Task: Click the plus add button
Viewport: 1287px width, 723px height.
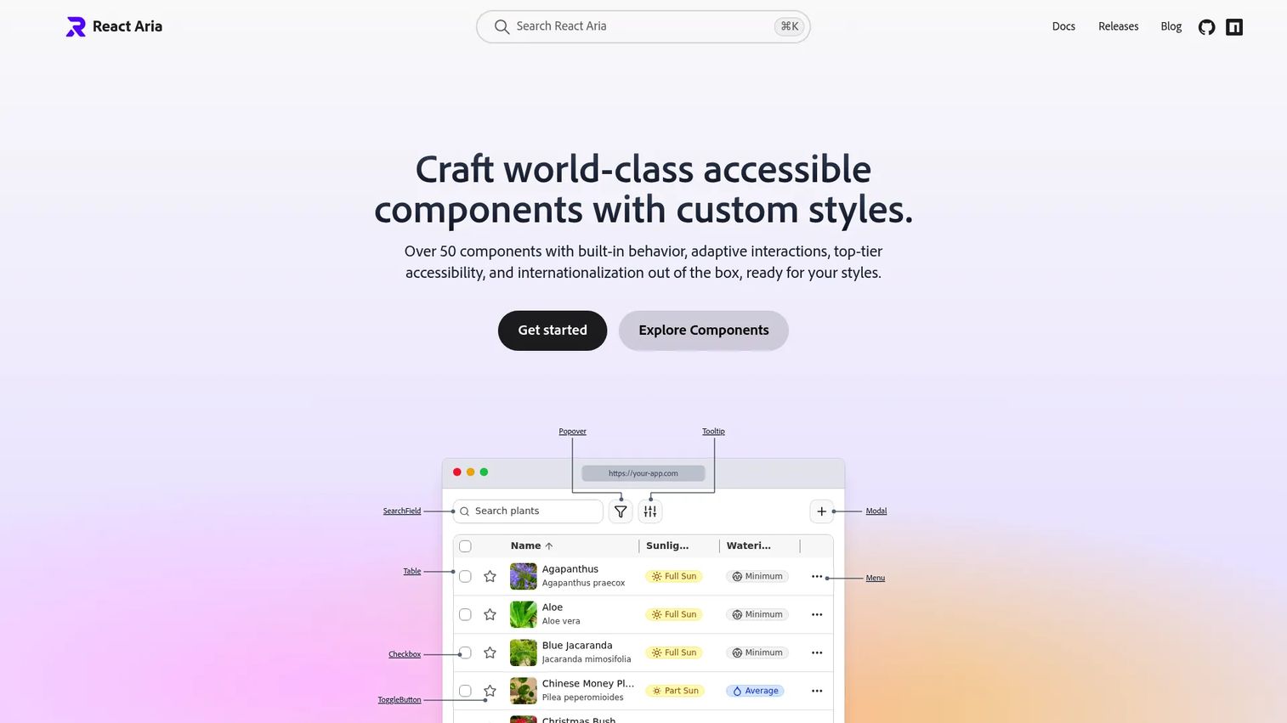Action: 821,511
